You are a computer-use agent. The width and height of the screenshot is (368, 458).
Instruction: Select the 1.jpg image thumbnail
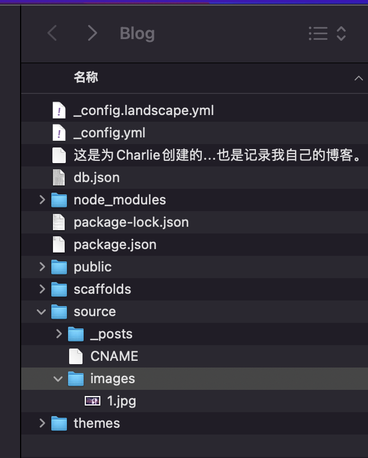click(92, 401)
